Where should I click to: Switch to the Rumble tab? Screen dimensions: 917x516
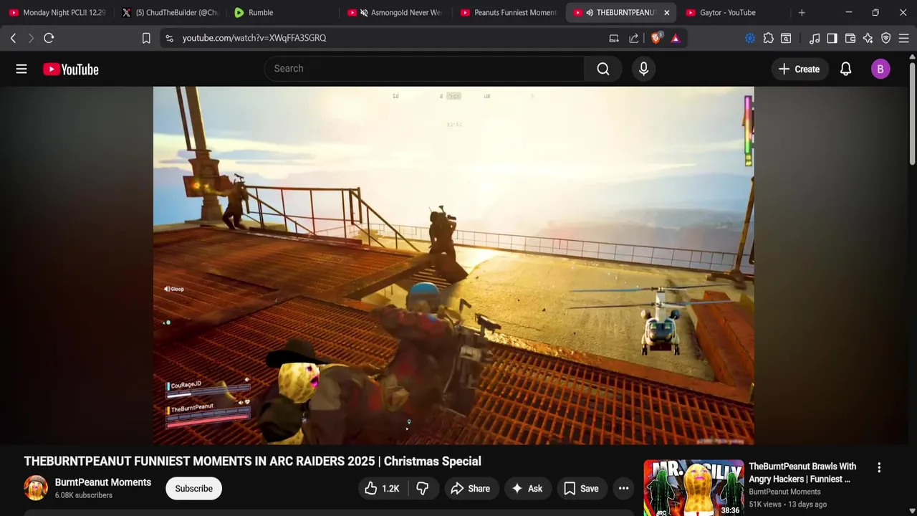click(x=283, y=12)
